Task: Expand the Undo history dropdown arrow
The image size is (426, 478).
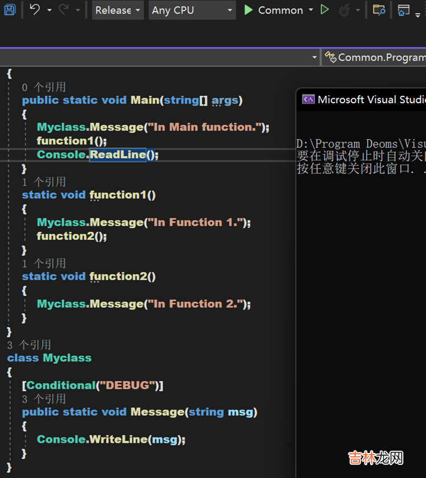Action: click(50, 10)
